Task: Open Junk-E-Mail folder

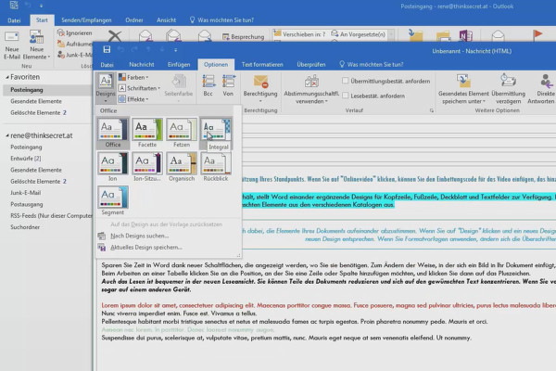Action: coord(26,193)
